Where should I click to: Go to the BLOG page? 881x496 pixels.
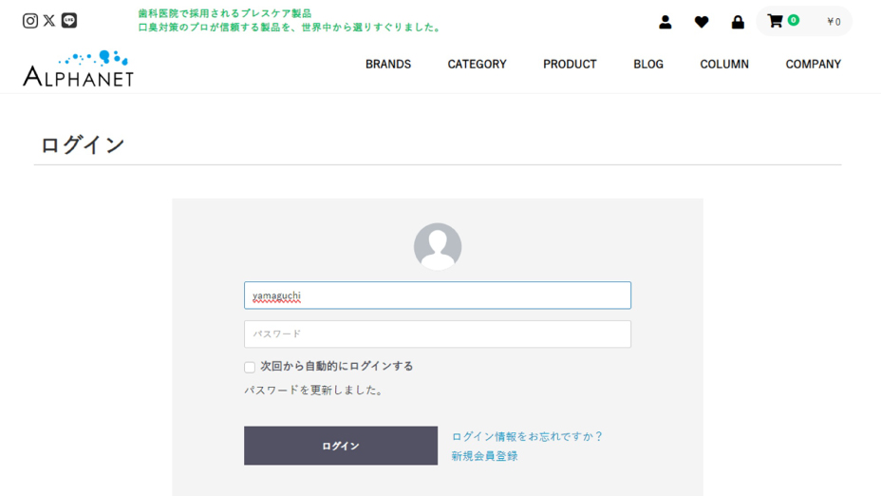coord(648,65)
